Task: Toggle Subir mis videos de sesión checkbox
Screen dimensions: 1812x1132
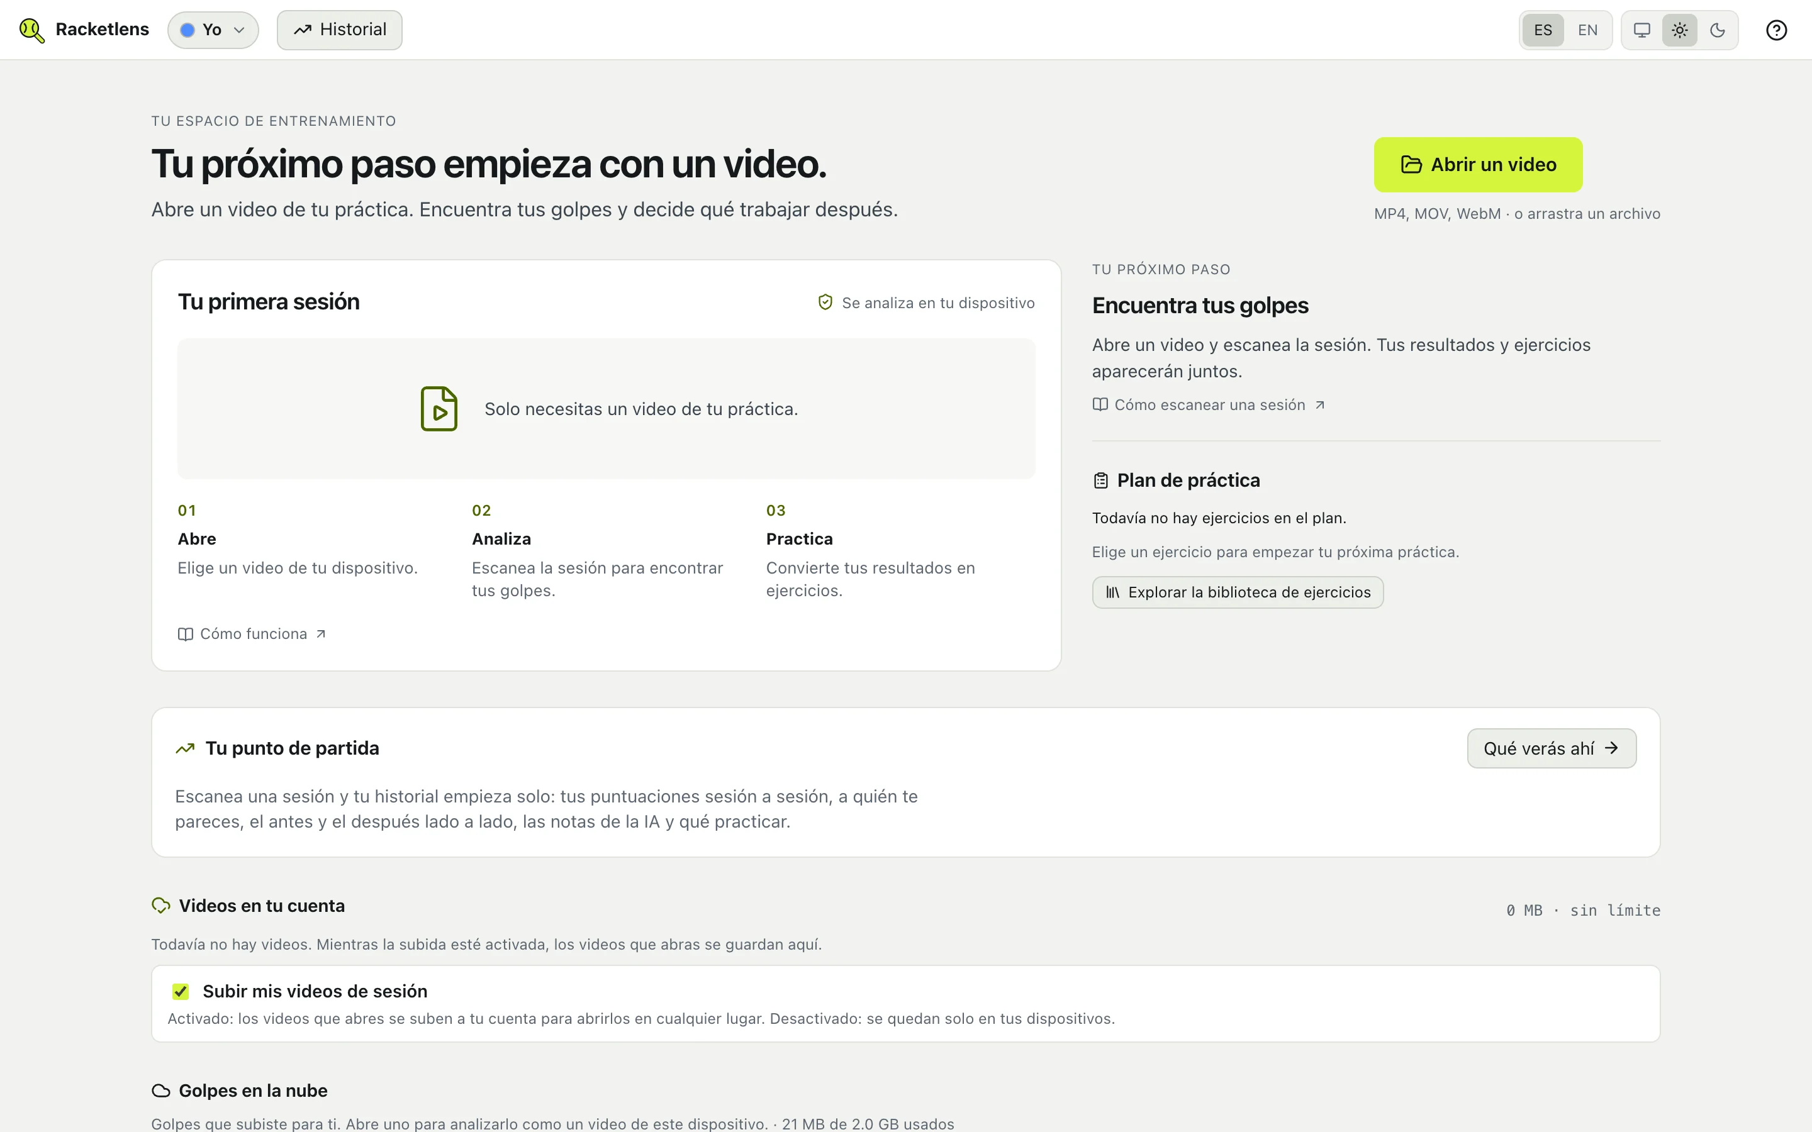Action: [181, 991]
